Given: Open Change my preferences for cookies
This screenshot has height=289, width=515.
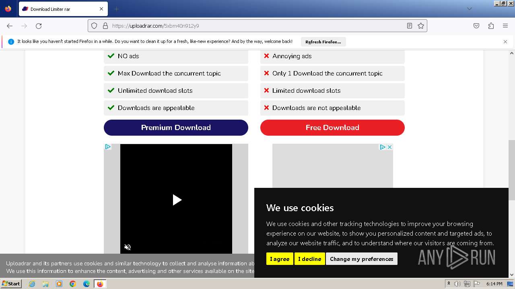Looking at the screenshot, I should point(362,259).
